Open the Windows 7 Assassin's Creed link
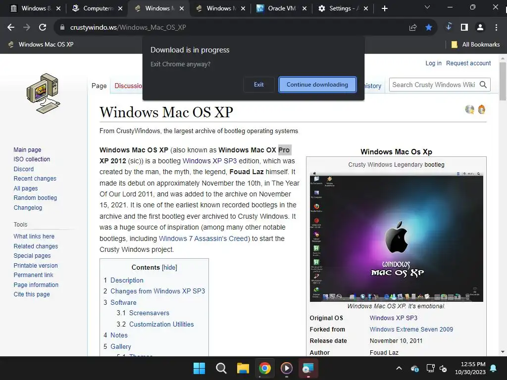507x380 pixels. [203, 239]
